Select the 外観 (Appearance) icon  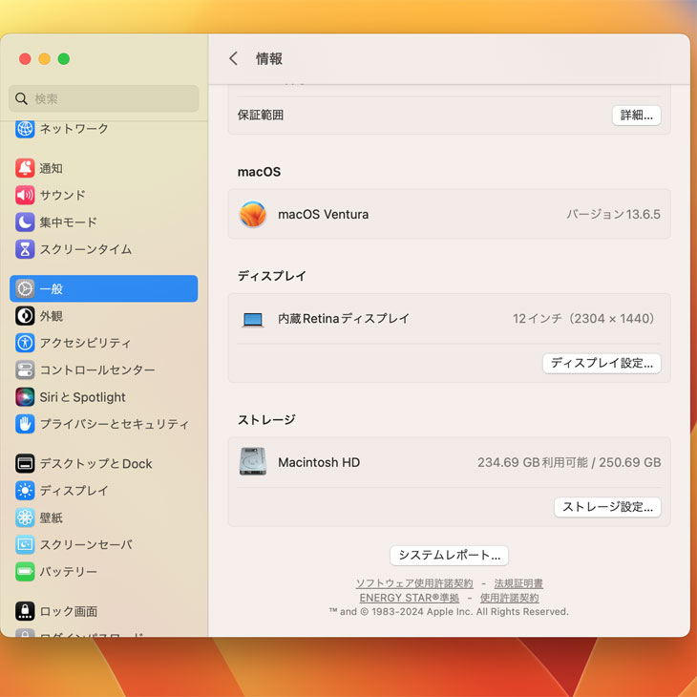click(25, 316)
